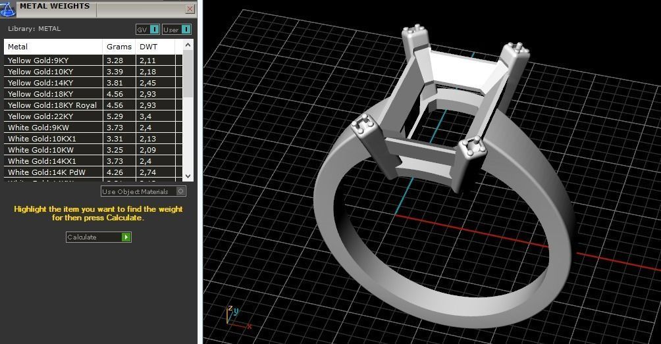Select the White Gold:9KW row
661x344 pixels.
tap(93, 128)
